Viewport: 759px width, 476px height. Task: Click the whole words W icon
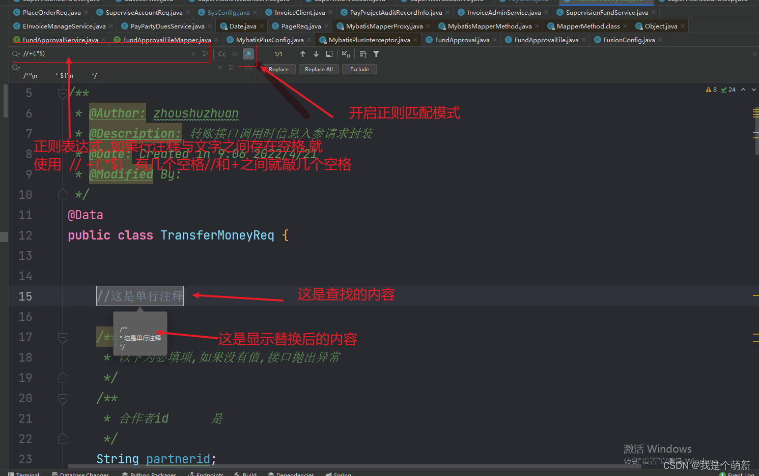[x=235, y=54]
